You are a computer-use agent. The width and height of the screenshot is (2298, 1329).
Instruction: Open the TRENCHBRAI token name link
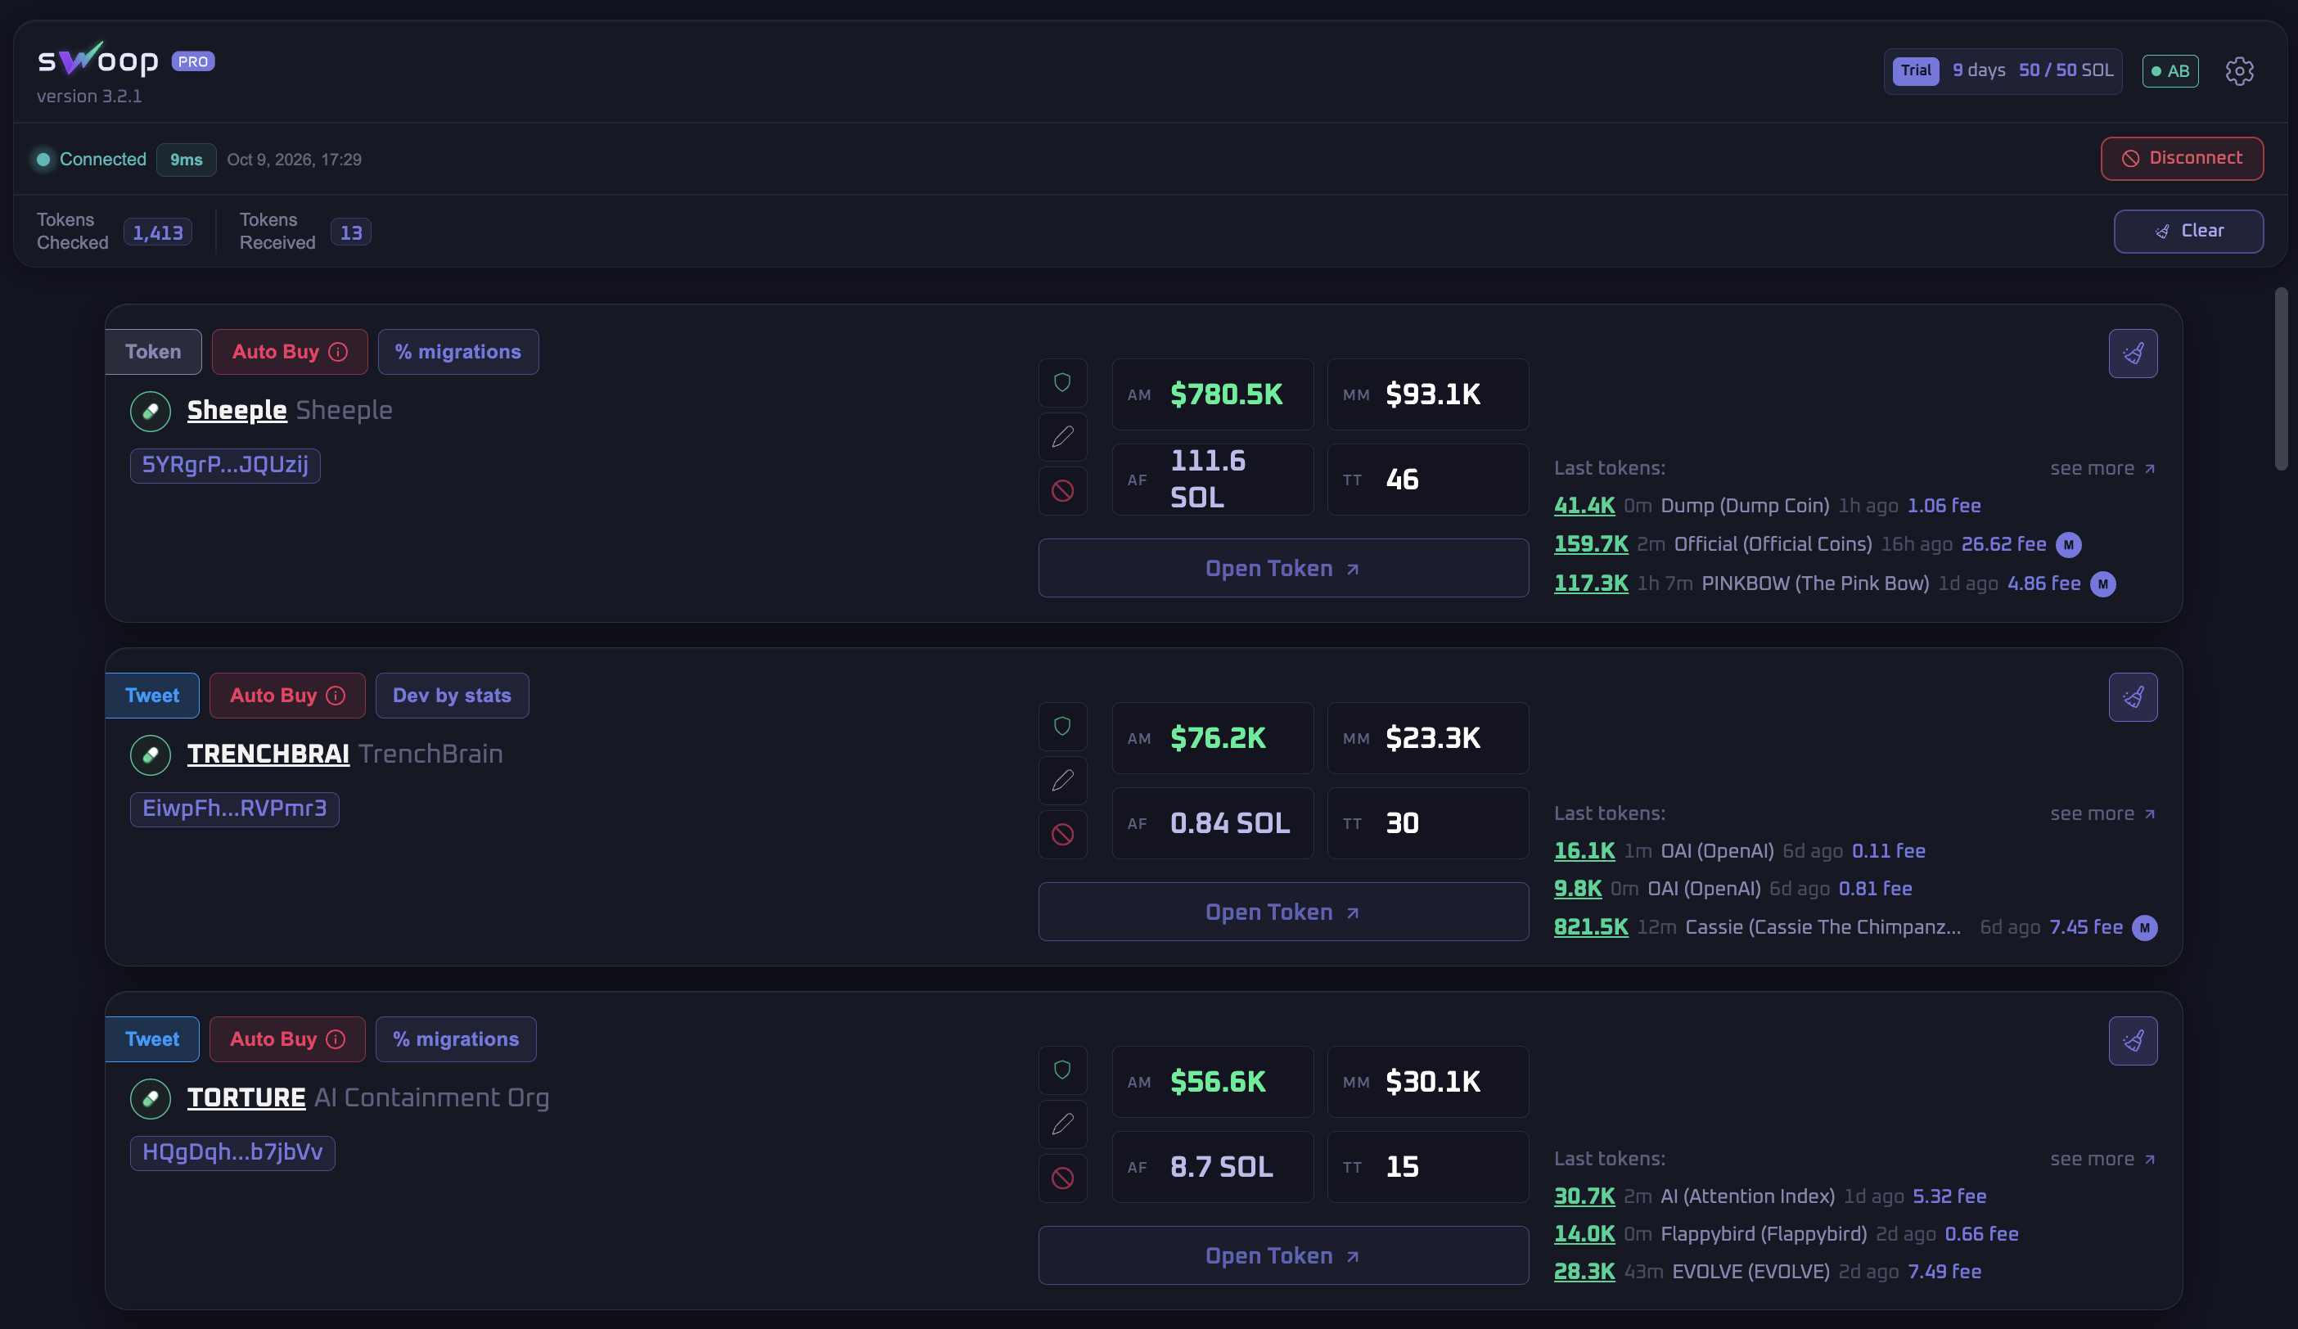(268, 755)
